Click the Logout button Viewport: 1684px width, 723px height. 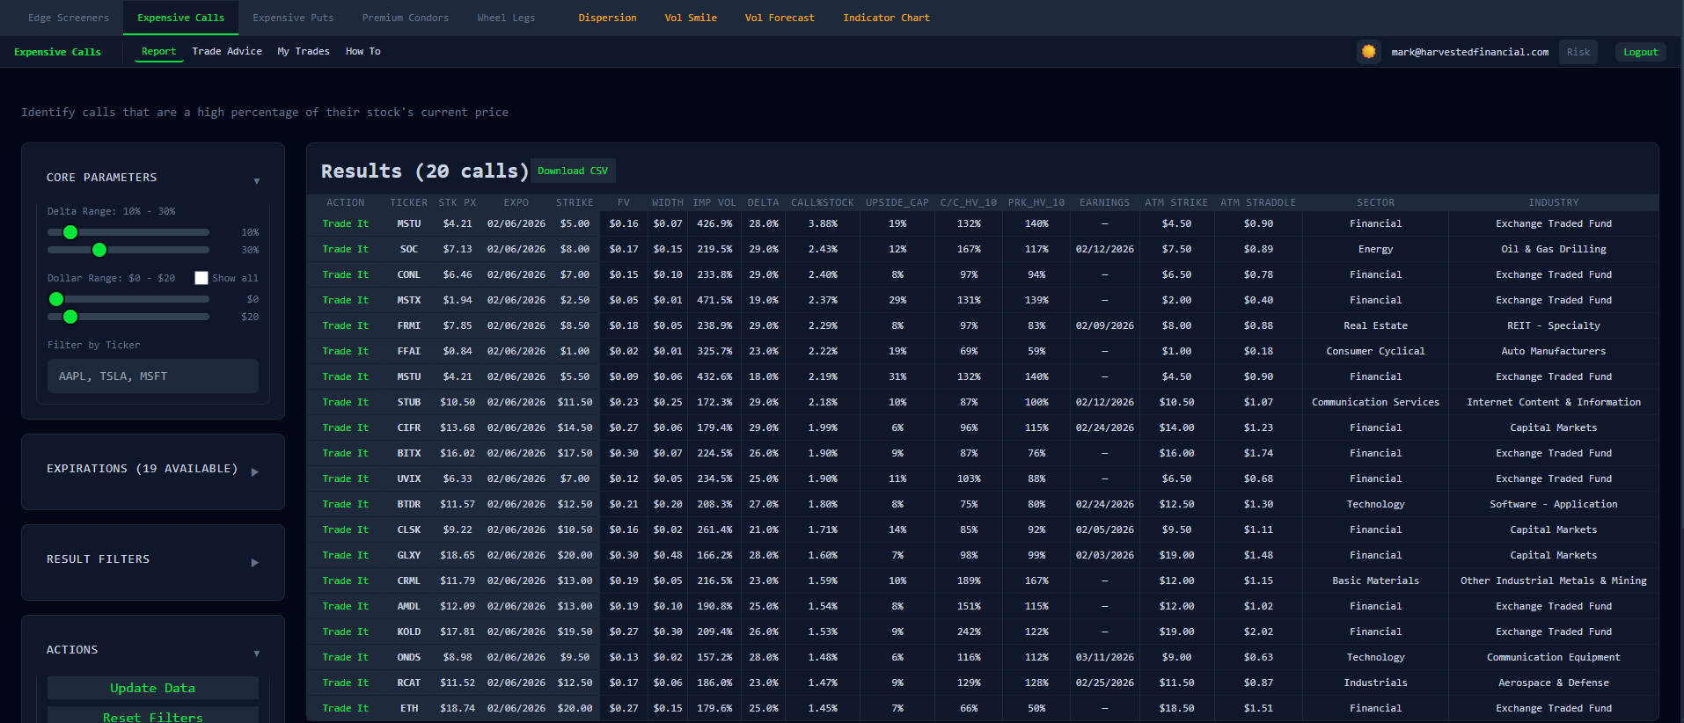point(1640,52)
